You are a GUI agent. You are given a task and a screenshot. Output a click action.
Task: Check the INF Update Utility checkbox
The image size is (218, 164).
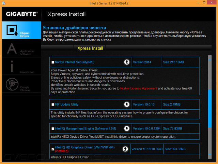click(x=53, y=105)
